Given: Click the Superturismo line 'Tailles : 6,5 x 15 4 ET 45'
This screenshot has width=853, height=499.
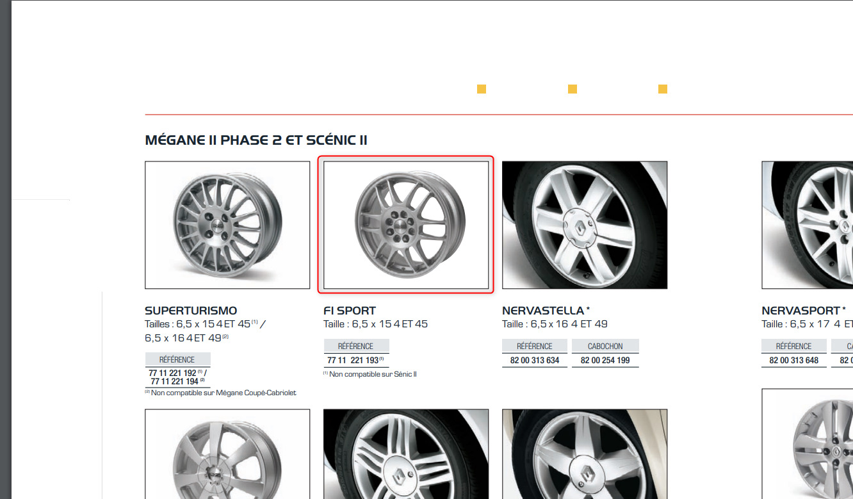Looking at the screenshot, I should 198,324.
